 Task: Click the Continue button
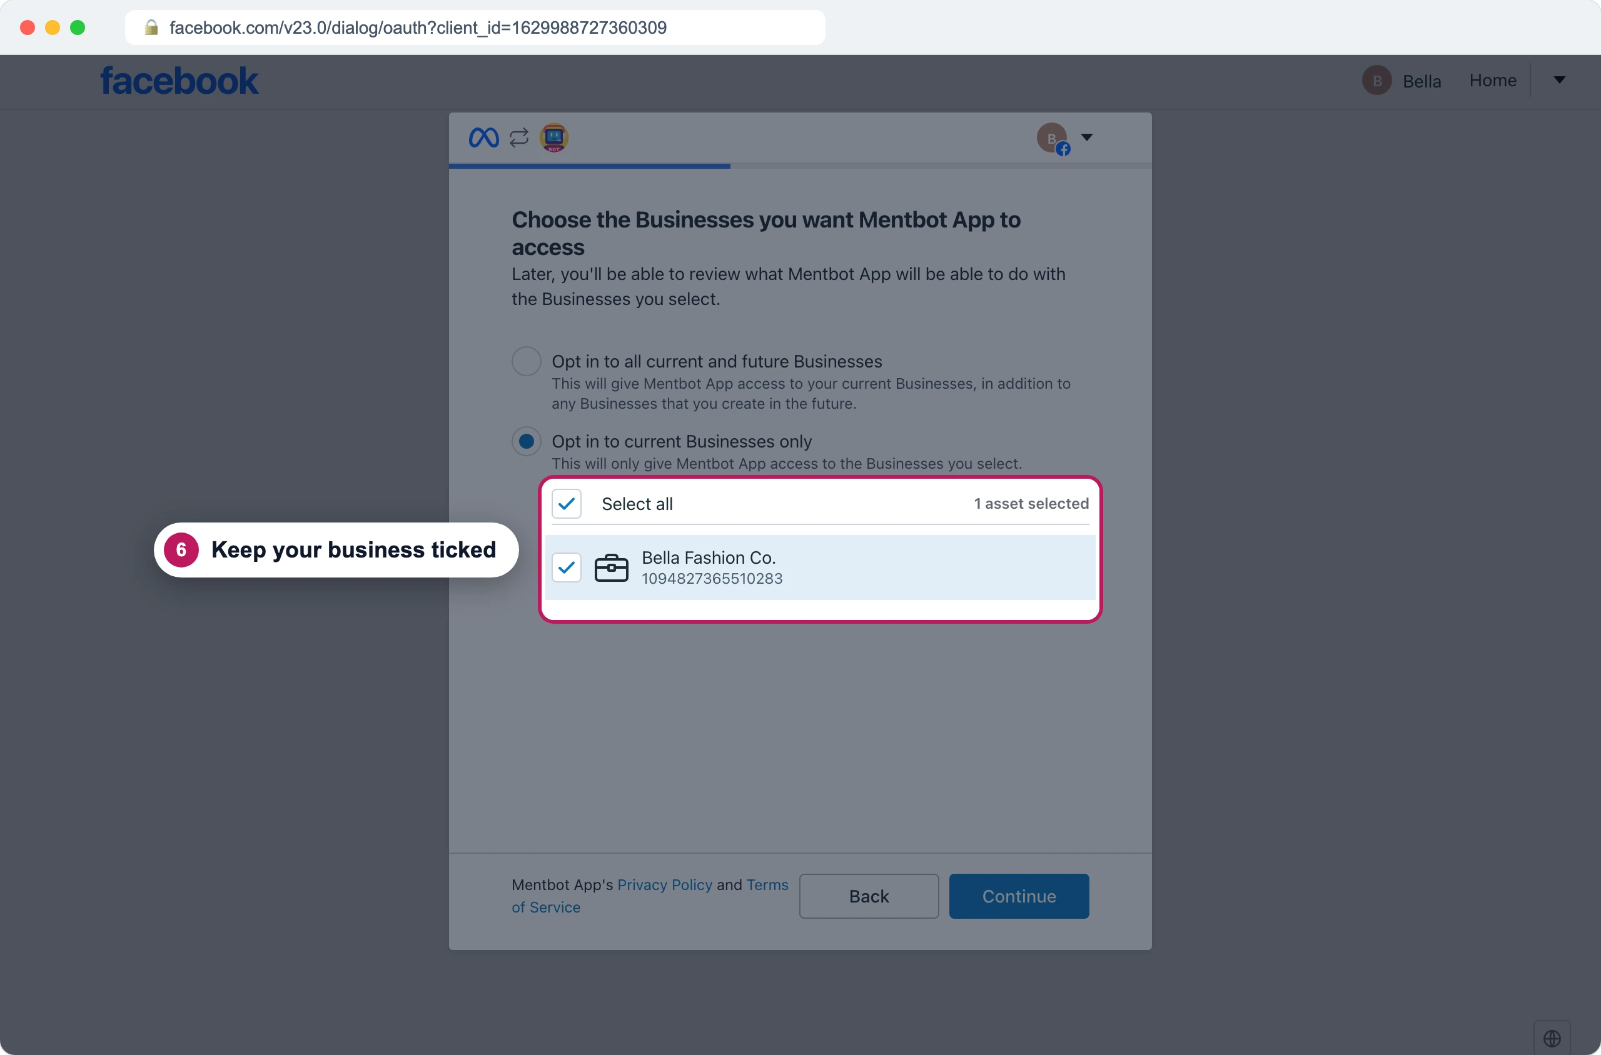[1019, 896]
